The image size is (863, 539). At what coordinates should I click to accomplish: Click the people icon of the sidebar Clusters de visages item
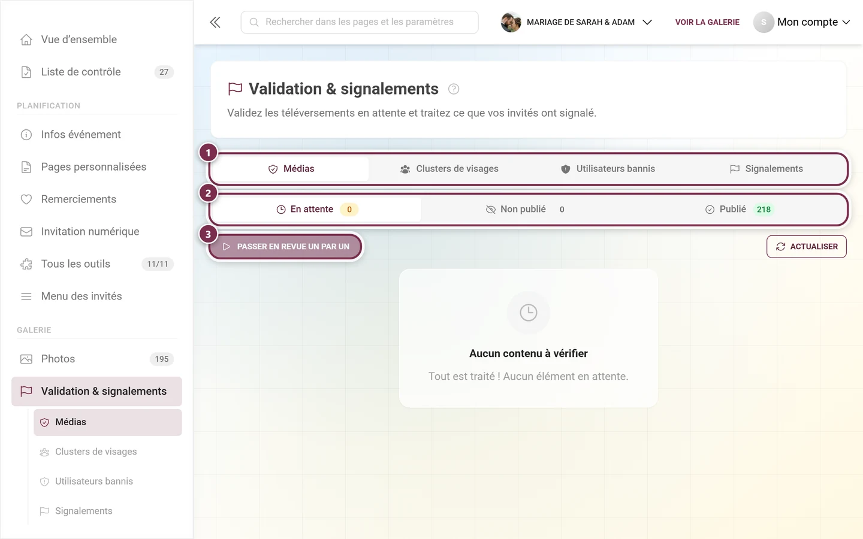point(44,452)
